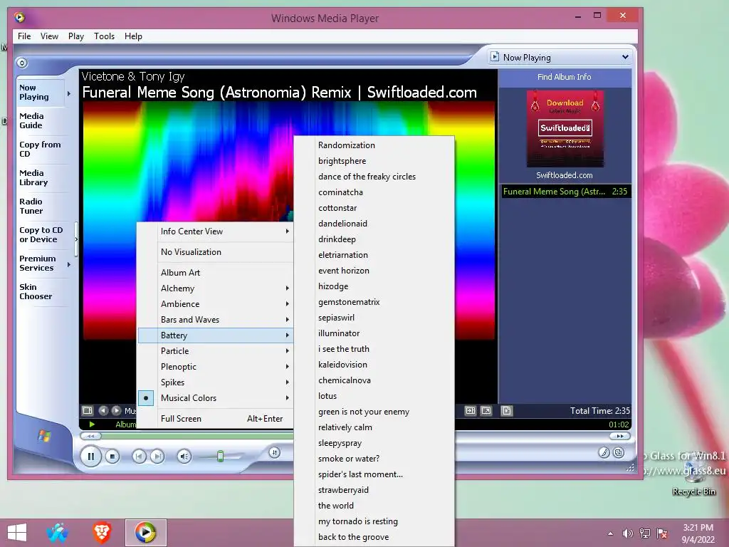Click the shuffle toggle button beside volume
The width and height of the screenshot is (729, 547).
tap(274, 452)
